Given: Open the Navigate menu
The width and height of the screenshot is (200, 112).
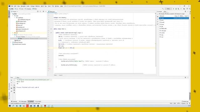Looking at the screenshot, I should tap(23, 6).
